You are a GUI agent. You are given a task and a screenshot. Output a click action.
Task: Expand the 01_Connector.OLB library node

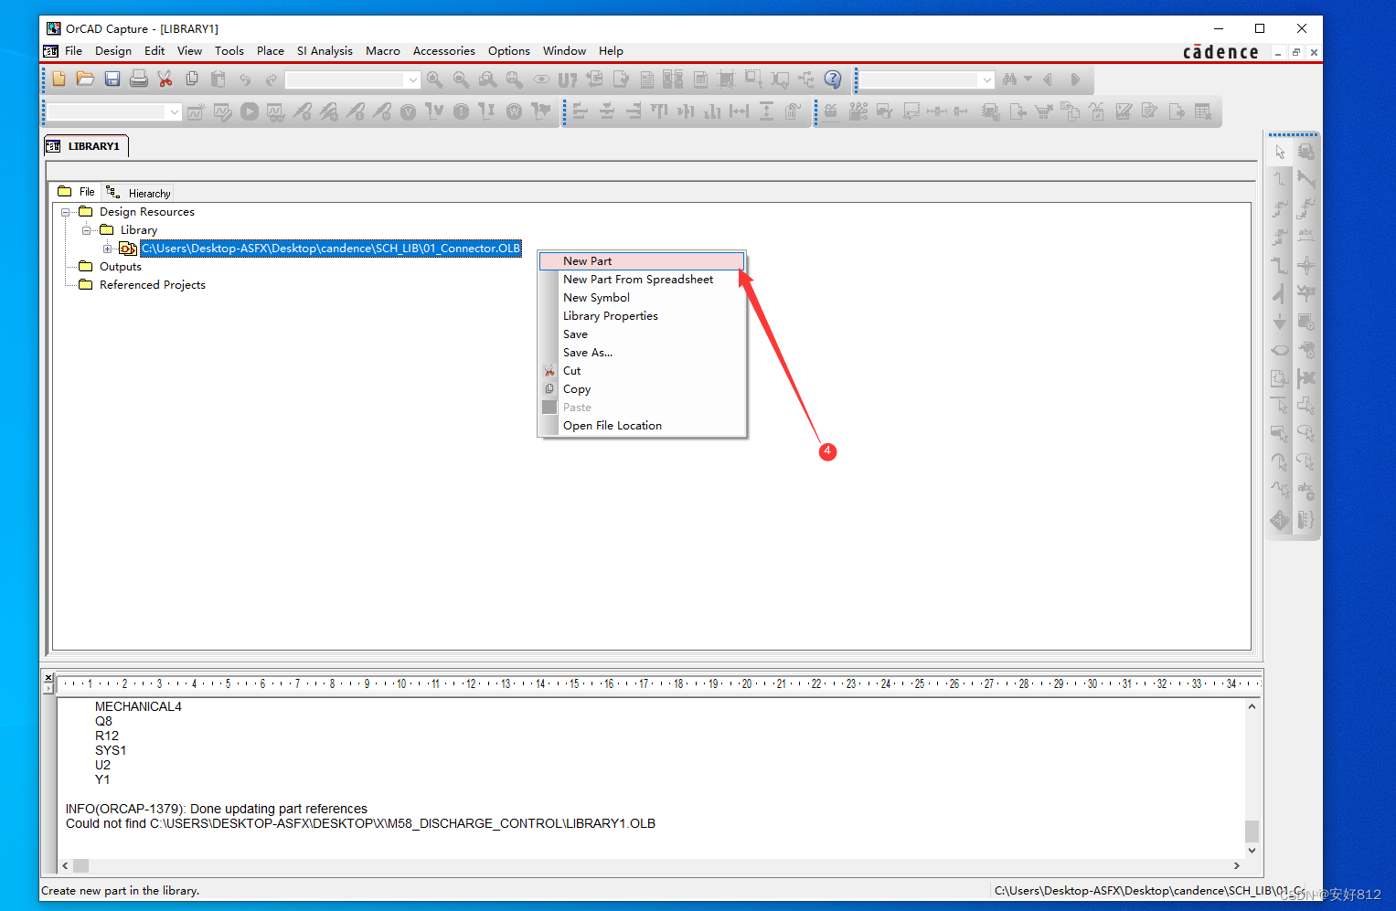108,249
